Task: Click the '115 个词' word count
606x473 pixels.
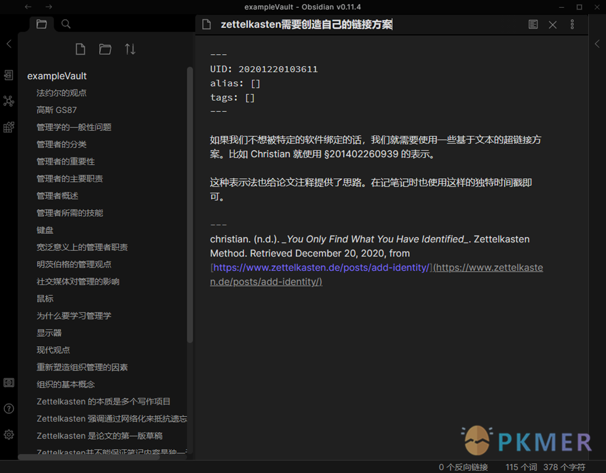Action: (x=521, y=467)
